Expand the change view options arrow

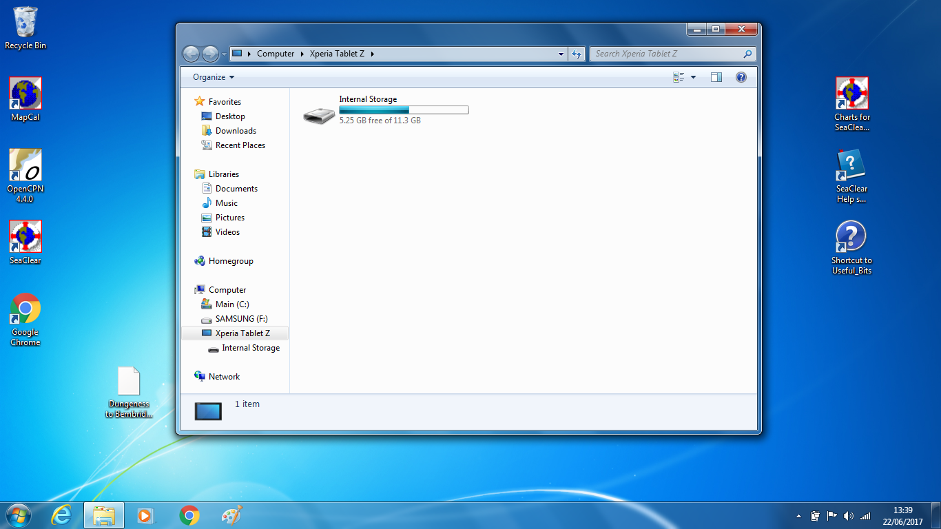tap(693, 77)
